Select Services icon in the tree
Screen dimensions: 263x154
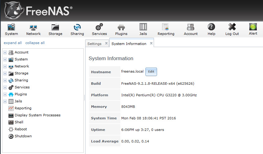(x=11, y=87)
